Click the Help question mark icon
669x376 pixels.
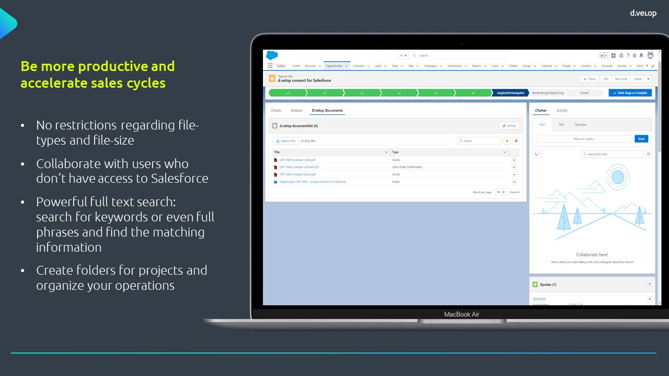pyautogui.click(x=628, y=55)
